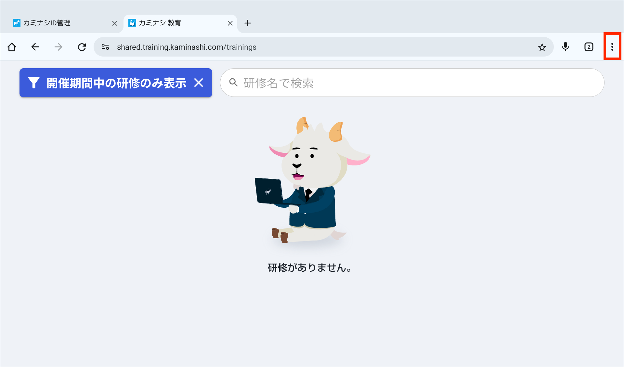Image resolution: width=624 pixels, height=390 pixels.
Task: Click the funnel filter icon
Action: click(x=33, y=83)
